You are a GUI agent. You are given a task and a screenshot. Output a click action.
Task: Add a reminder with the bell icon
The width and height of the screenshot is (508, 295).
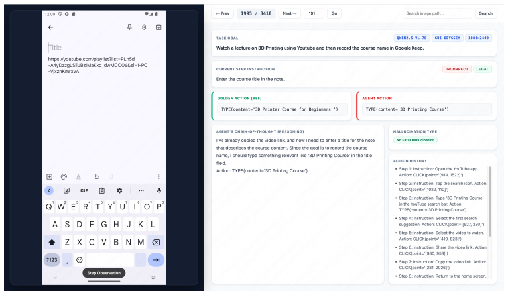tap(144, 27)
